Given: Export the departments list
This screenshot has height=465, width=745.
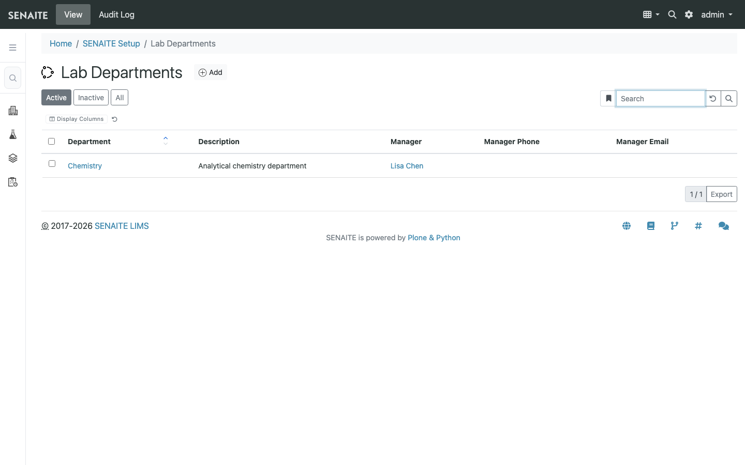Looking at the screenshot, I should point(721,194).
